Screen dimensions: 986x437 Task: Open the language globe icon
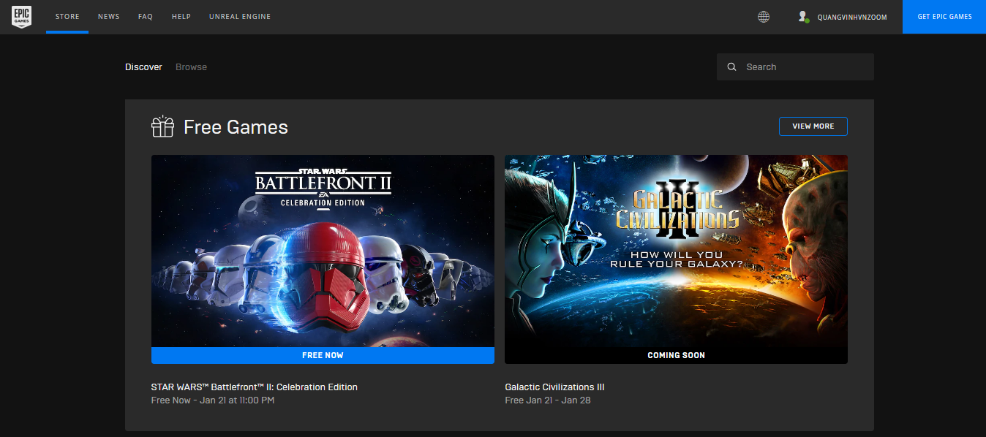tap(764, 17)
